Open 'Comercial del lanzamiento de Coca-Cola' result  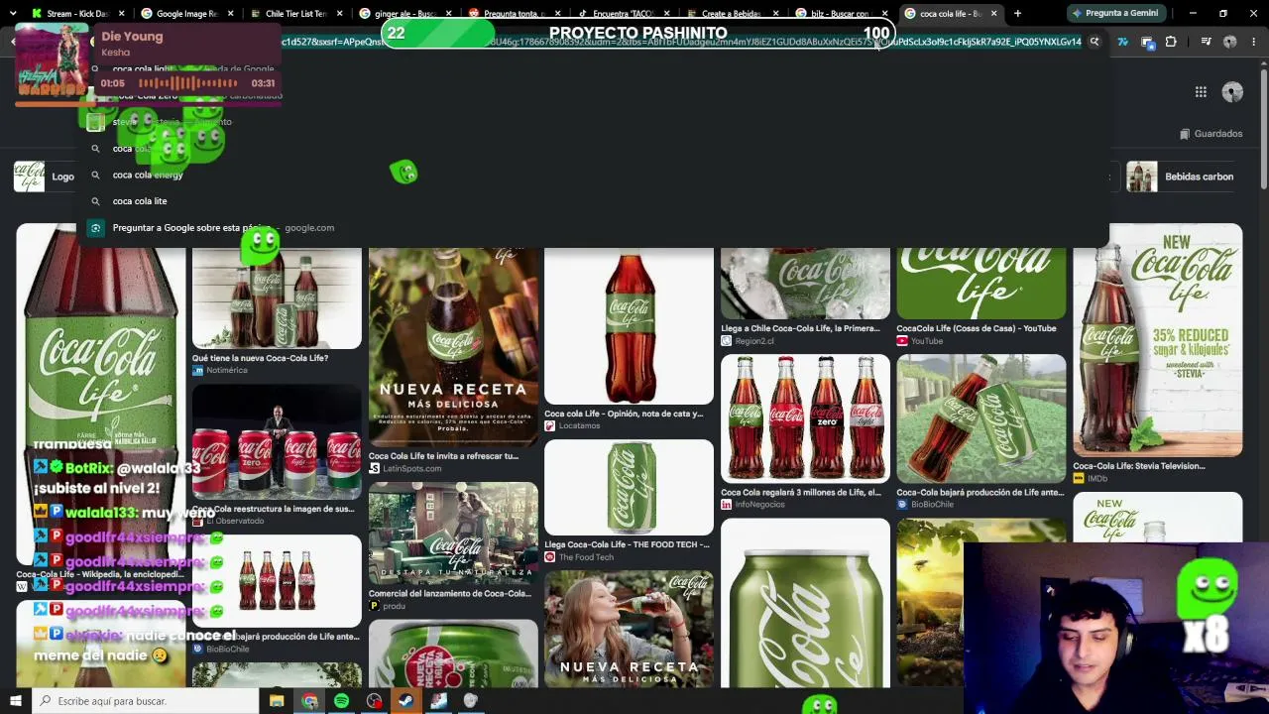click(450, 593)
